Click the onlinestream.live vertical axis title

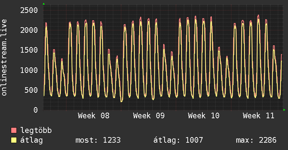[x=4, y=58]
